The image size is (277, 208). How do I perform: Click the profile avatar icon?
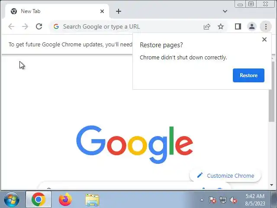[x=252, y=27]
